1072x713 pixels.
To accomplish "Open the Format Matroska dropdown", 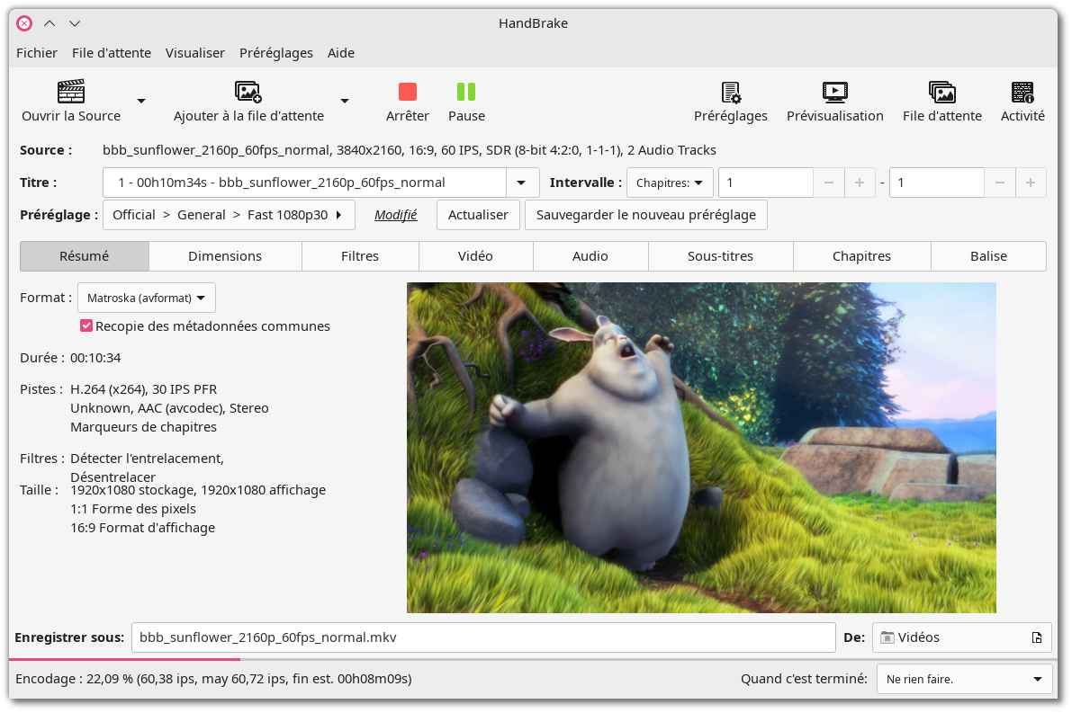I will click(x=147, y=298).
